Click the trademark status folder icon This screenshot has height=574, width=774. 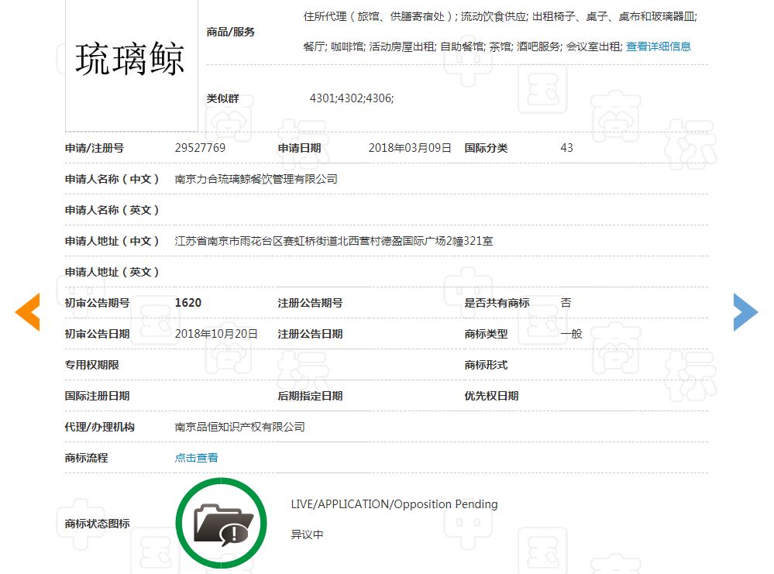[222, 524]
